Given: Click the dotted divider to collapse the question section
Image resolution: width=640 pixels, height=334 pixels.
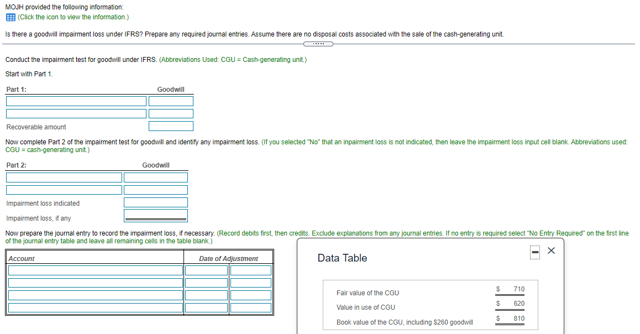Looking at the screenshot, I should [x=318, y=43].
